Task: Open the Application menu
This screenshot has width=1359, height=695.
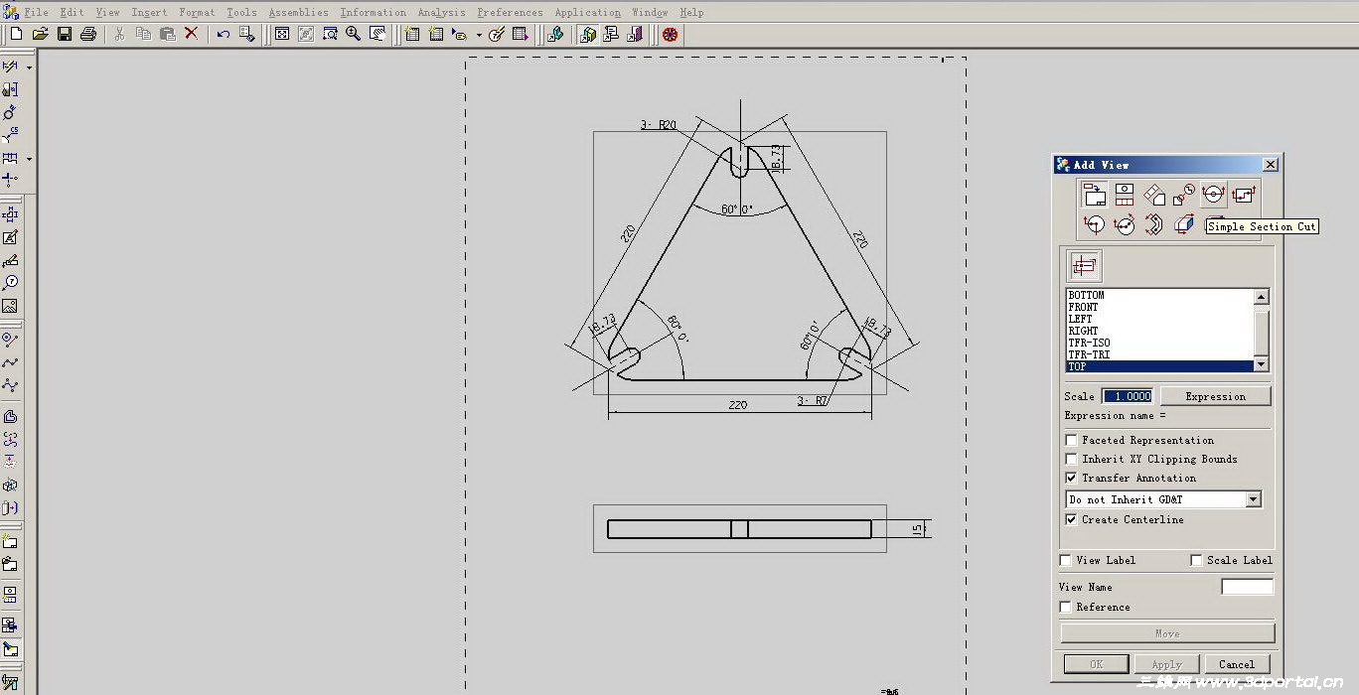Action: click(587, 12)
